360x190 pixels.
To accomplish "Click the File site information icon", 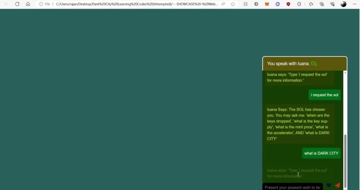I will pos(41,4).
